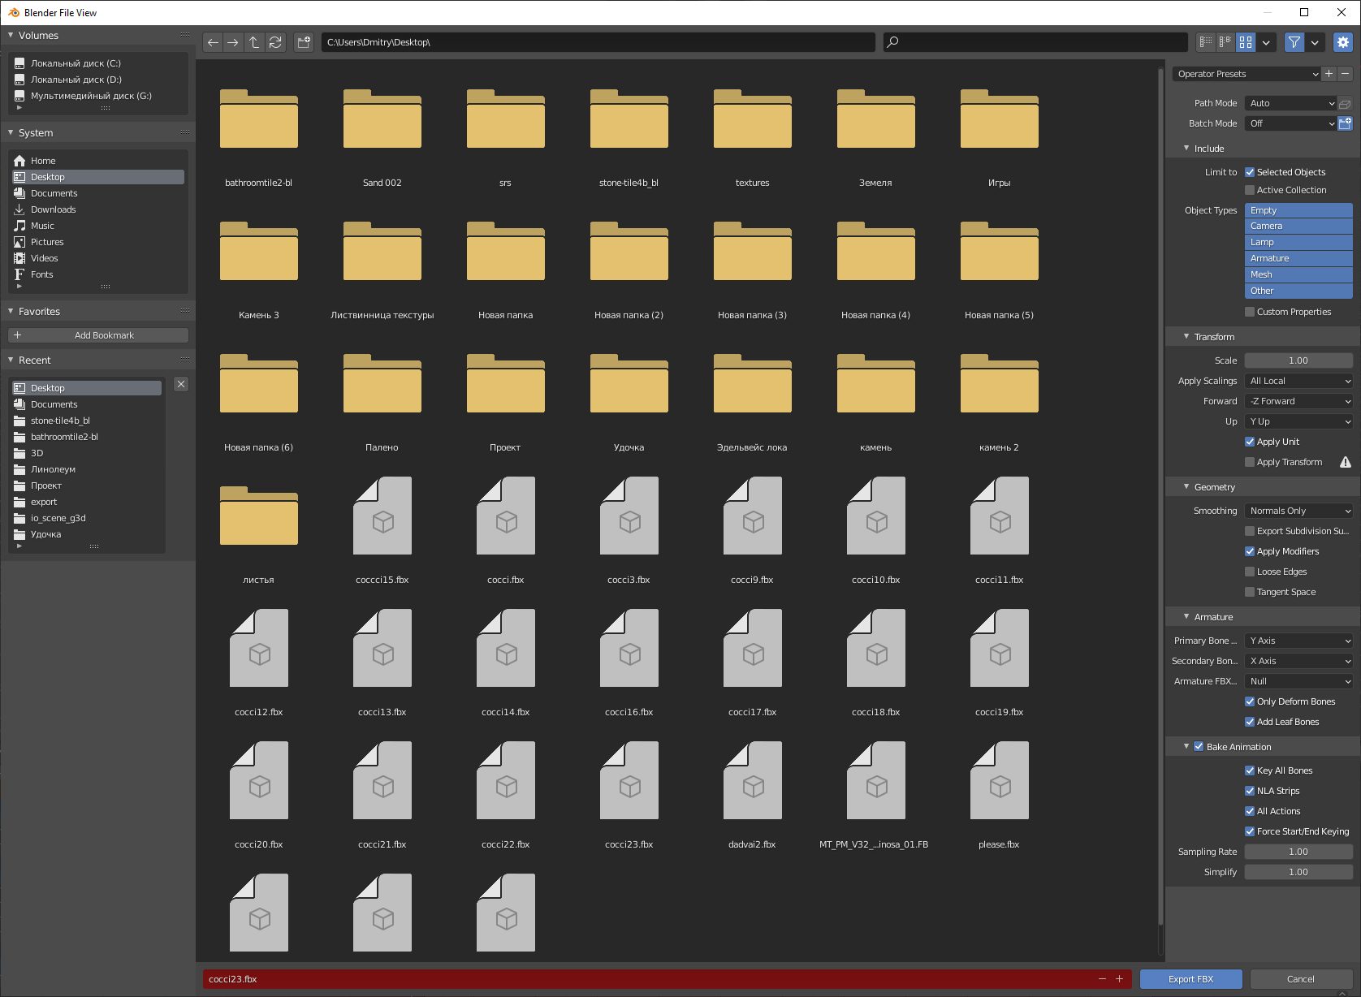Screen dimensions: 1361x997
Task: Adjust the Scale value field
Action: click(x=1298, y=360)
